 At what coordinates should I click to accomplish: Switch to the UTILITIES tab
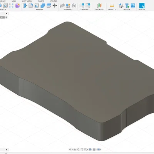54,1
